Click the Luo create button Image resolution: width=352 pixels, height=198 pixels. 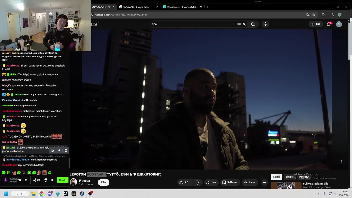[x=316, y=24]
